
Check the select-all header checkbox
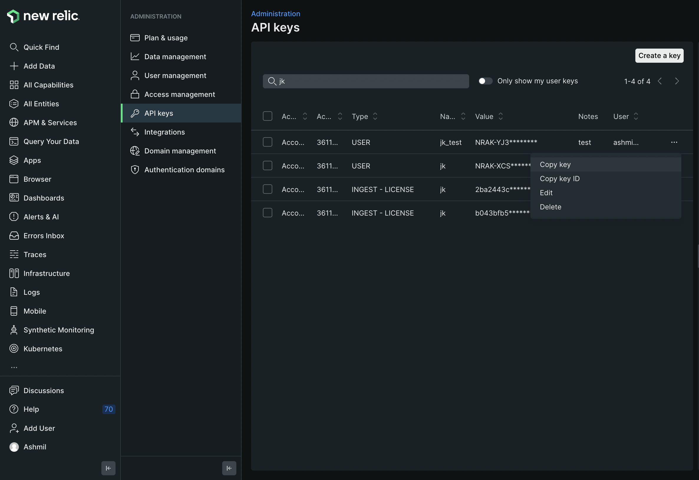268,116
